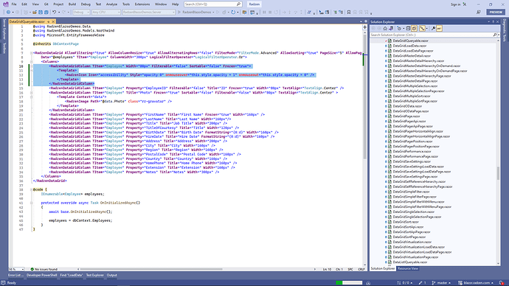The height and width of the screenshot is (286, 509).
Task: Click the Pending Changes Filter icon
Action: (399, 29)
